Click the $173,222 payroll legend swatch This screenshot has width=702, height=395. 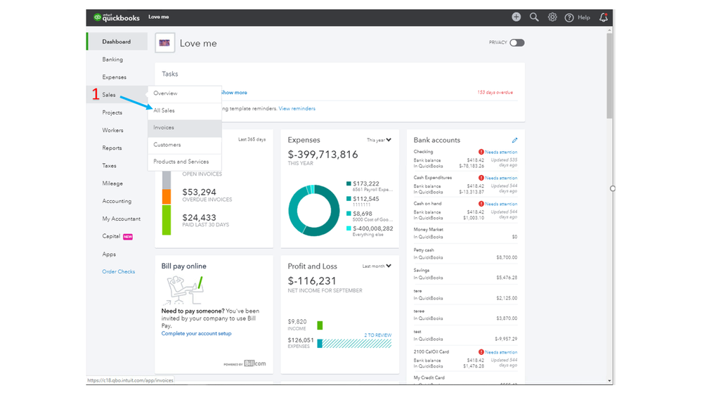pyautogui.click(x=349, y=183)
